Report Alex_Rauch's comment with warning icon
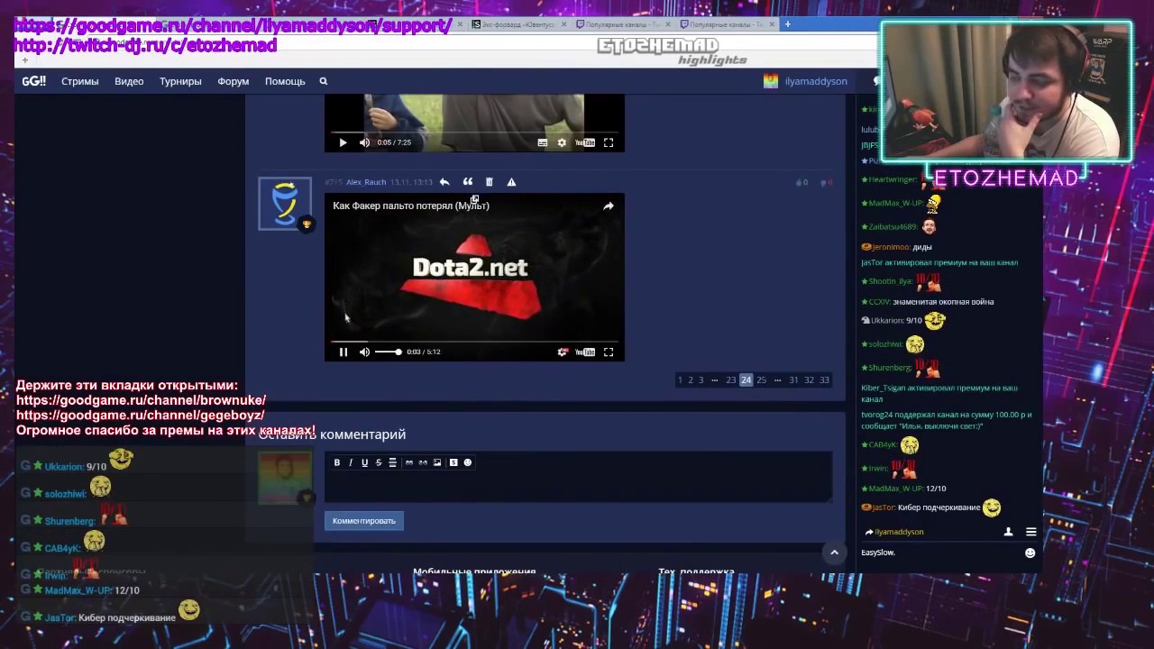 coord(511,182)
